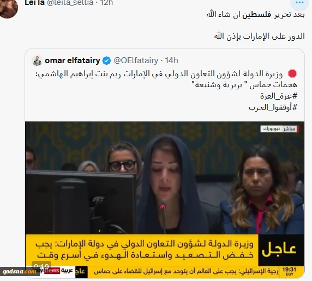
Task: Click the blue verified badge
Action: (107, 60)
